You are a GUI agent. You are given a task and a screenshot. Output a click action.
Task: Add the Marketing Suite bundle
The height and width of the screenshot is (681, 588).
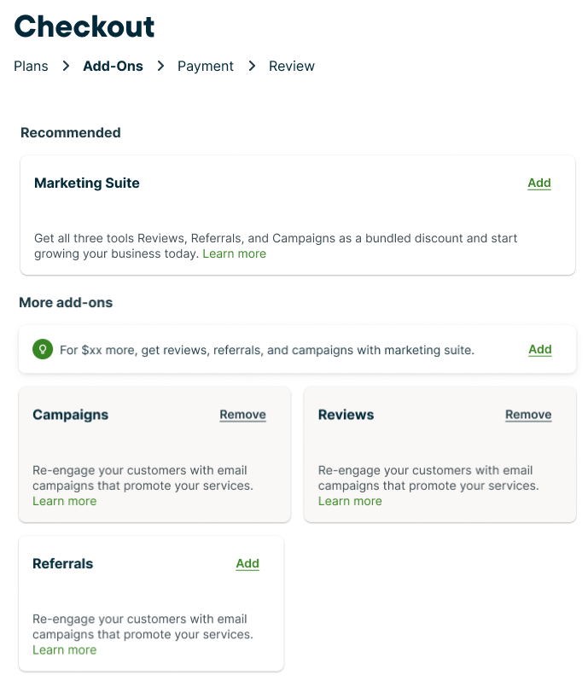[x=539, y=183]
